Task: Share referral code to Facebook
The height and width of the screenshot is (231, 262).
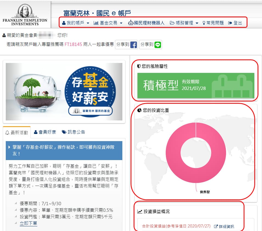Action: tap(126, 45)
